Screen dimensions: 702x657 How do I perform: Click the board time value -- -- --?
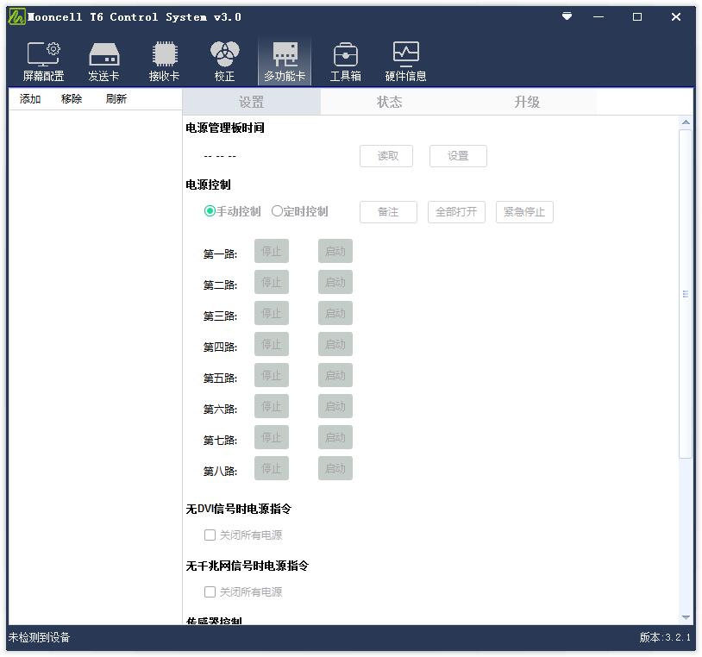(220, 156)
